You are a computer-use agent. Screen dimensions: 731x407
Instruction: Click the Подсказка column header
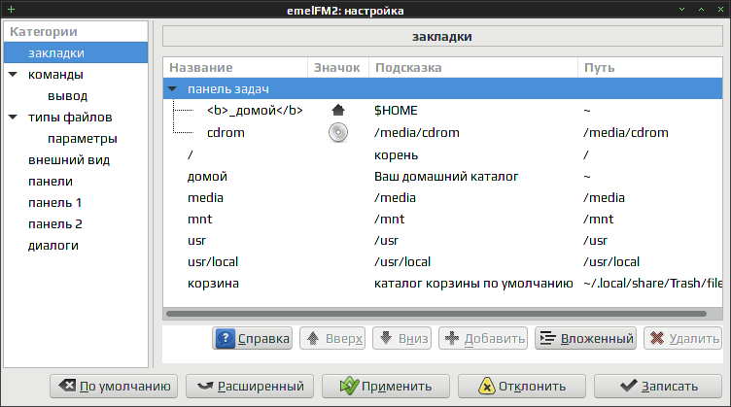[x=473, y=68]
